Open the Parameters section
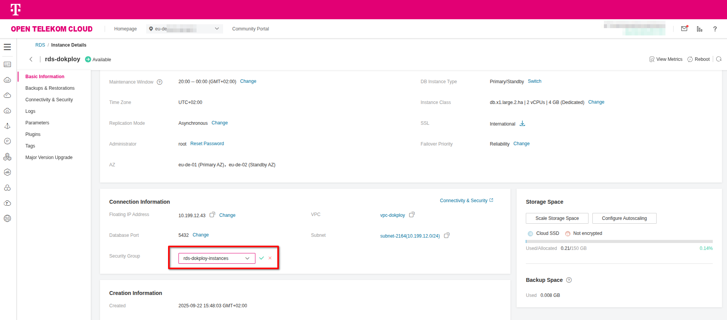This screenshot has width=727, height=320. 37,123
